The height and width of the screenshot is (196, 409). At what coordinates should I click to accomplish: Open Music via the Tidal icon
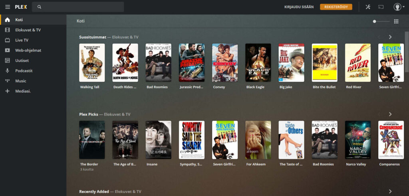[x=7, y=81]
